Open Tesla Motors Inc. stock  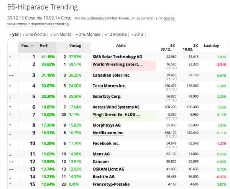point(109,86)
